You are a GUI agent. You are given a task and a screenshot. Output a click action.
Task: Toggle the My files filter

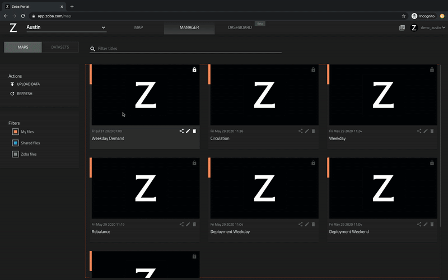click(x=16, y=132)
